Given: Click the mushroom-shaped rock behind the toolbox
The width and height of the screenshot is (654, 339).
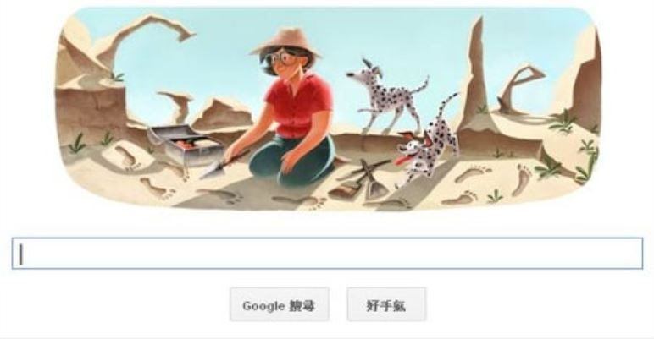Looking at the screenshot, I should point(178,107).
